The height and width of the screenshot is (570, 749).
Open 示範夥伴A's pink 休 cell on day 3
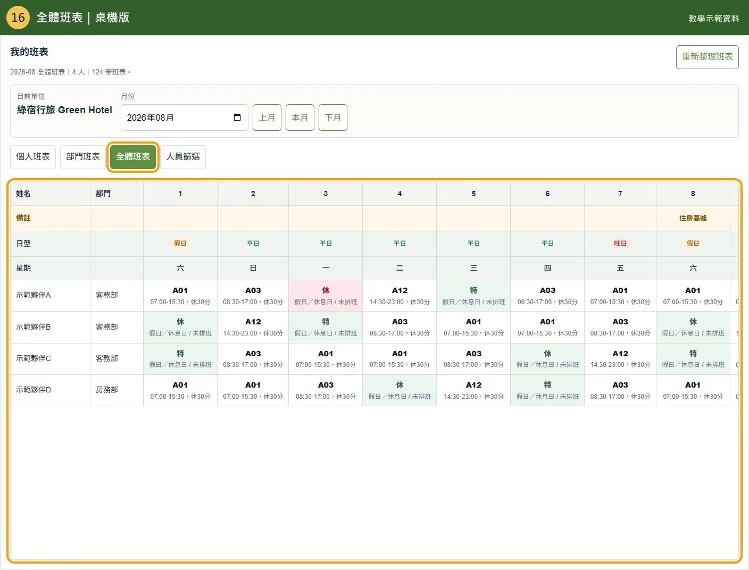326,296
